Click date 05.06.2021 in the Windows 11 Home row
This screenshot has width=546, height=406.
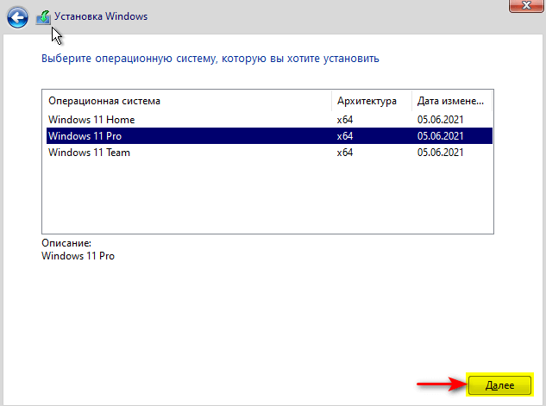441,120
